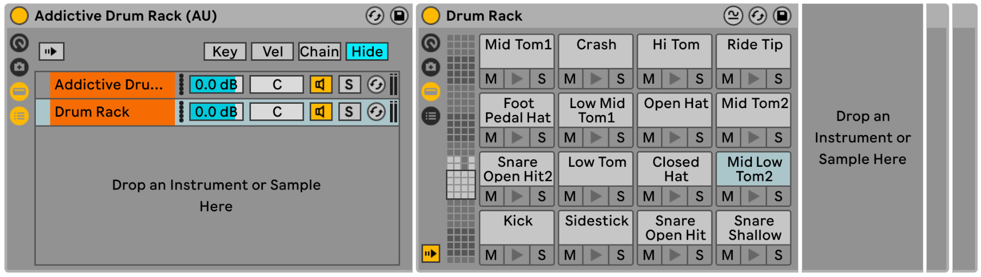Mute the Closed Hat pad
981x277 pixels.
pyautogui.click(x=649, y=196)
